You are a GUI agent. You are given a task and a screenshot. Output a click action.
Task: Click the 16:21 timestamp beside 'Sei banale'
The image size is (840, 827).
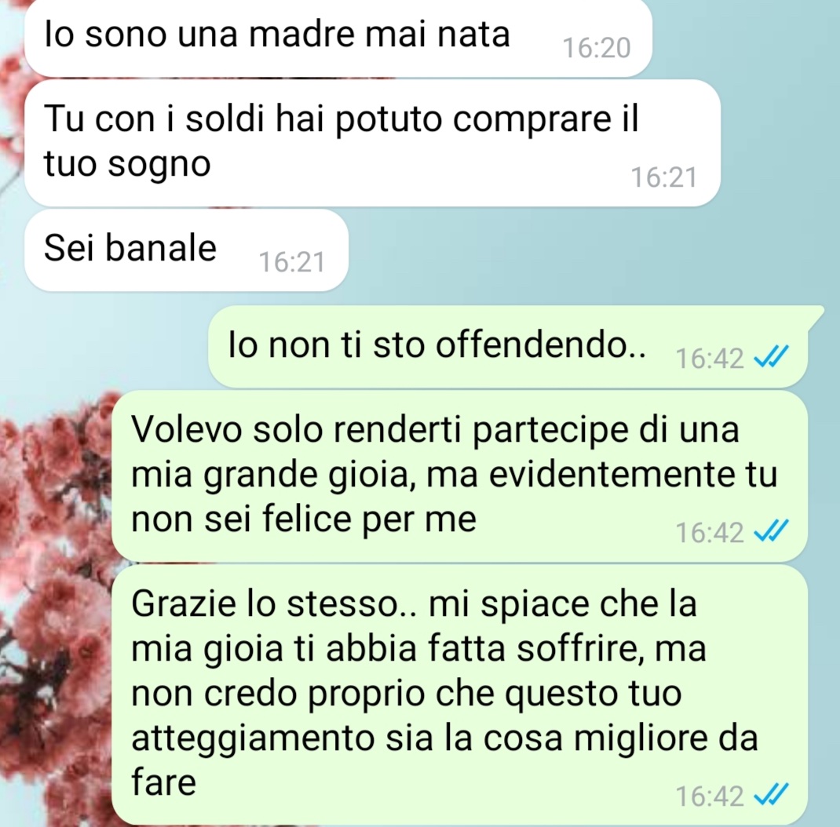[x=292, y=262]
